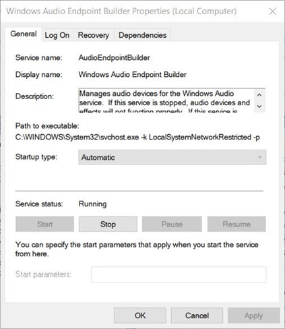Click the Apply button
Screen dimensions: 285x329
[x=254, y=316]
